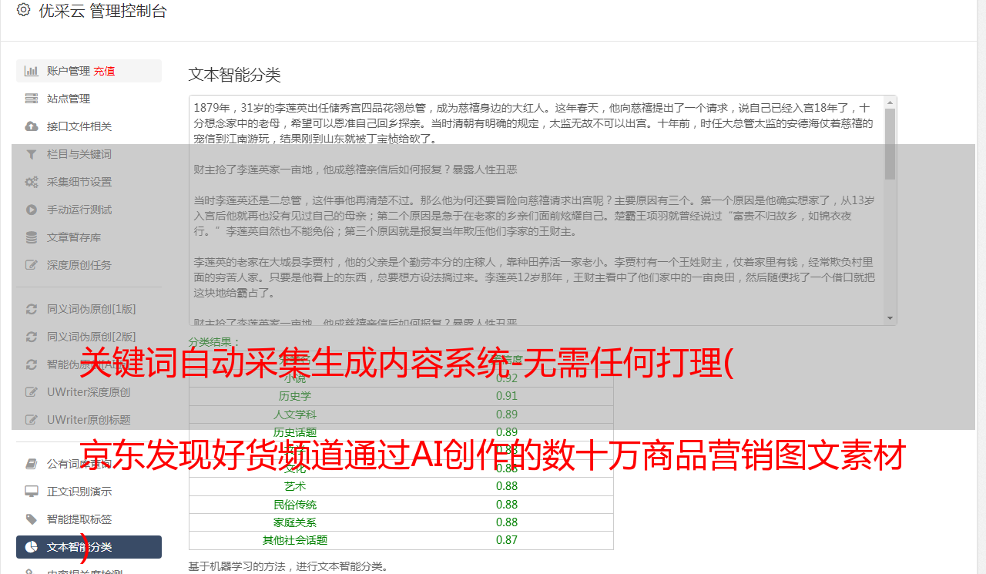Select the 其他社会话题 category cell
Image resolution: width=986 pixels, height=574 pixels.
pos(295,540)
